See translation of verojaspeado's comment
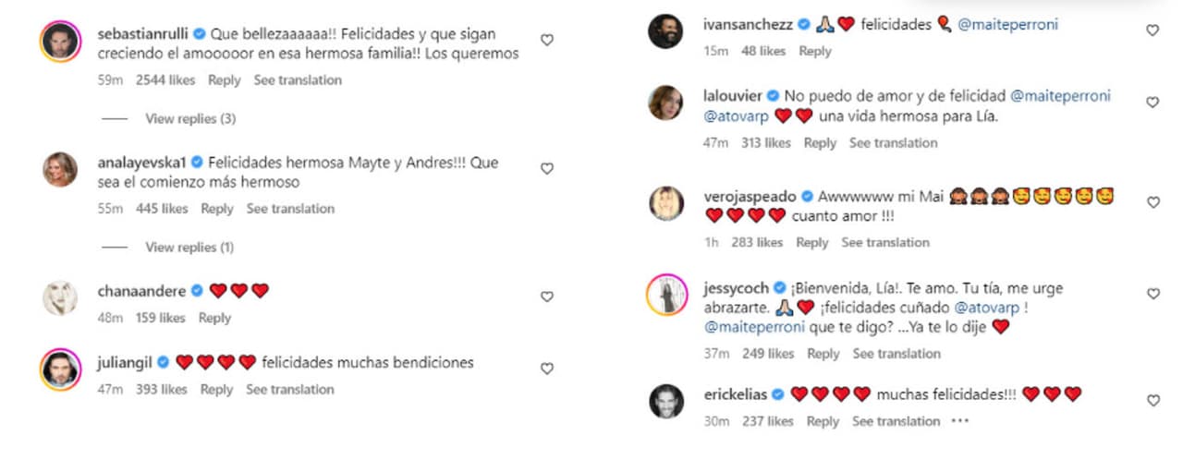Viewport: 1183px width, 460px height. click(884, 242)
